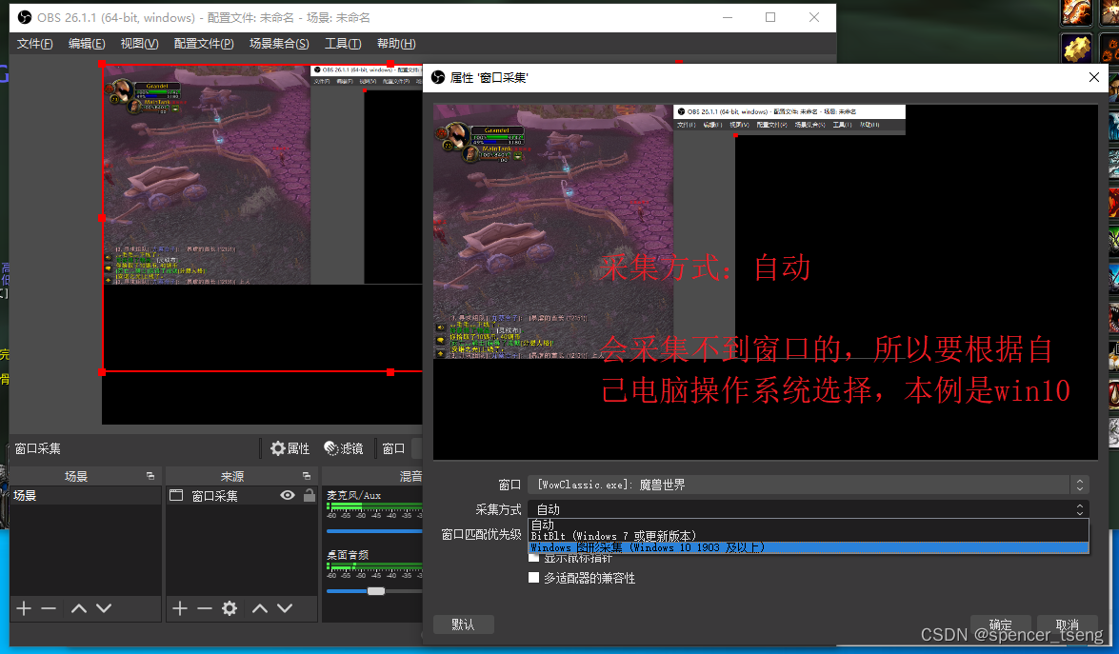
Task: Open source properties via gear icon in sources panel
Action: pos(230,608)
